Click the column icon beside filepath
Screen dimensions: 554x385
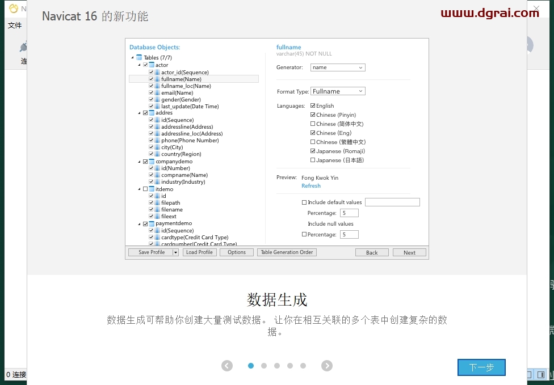[157, 202]
